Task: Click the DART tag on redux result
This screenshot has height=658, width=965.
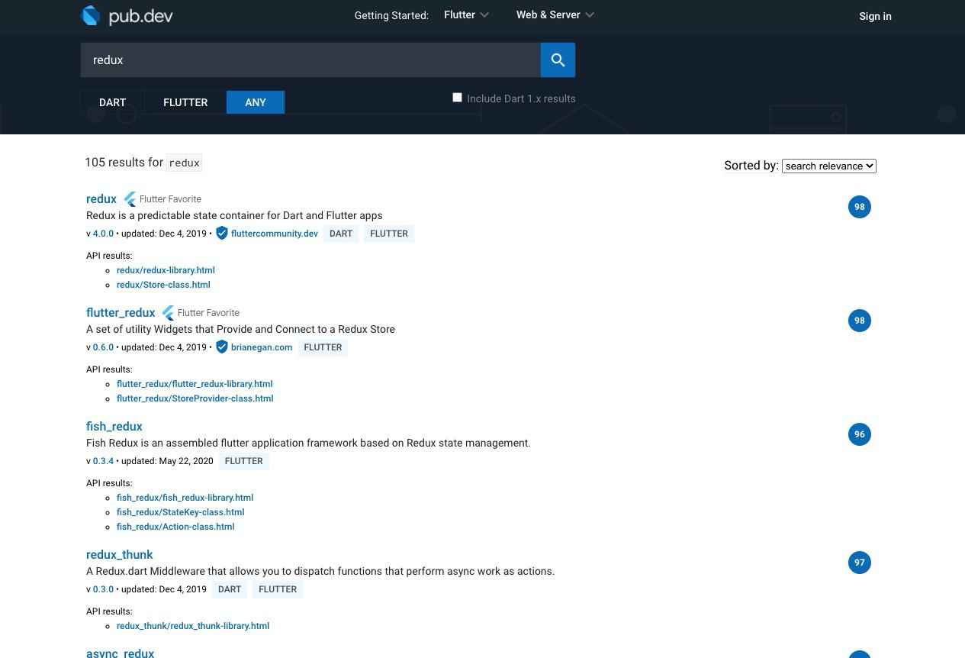Action: coord(341,234)
